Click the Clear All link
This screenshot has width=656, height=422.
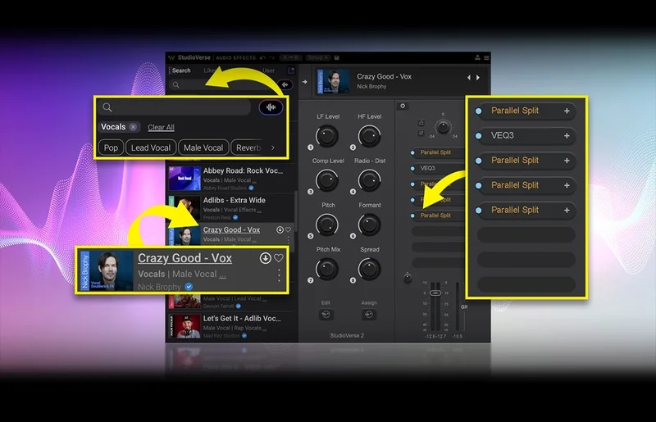[161, 127]
